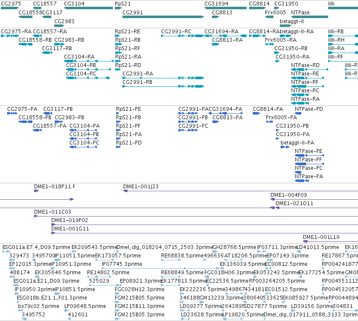Select BAC clone DME1-001L19

[330, 242]
